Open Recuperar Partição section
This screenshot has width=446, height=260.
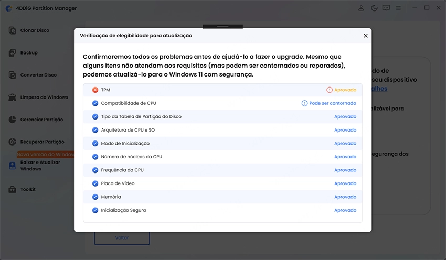click(42, 142)
